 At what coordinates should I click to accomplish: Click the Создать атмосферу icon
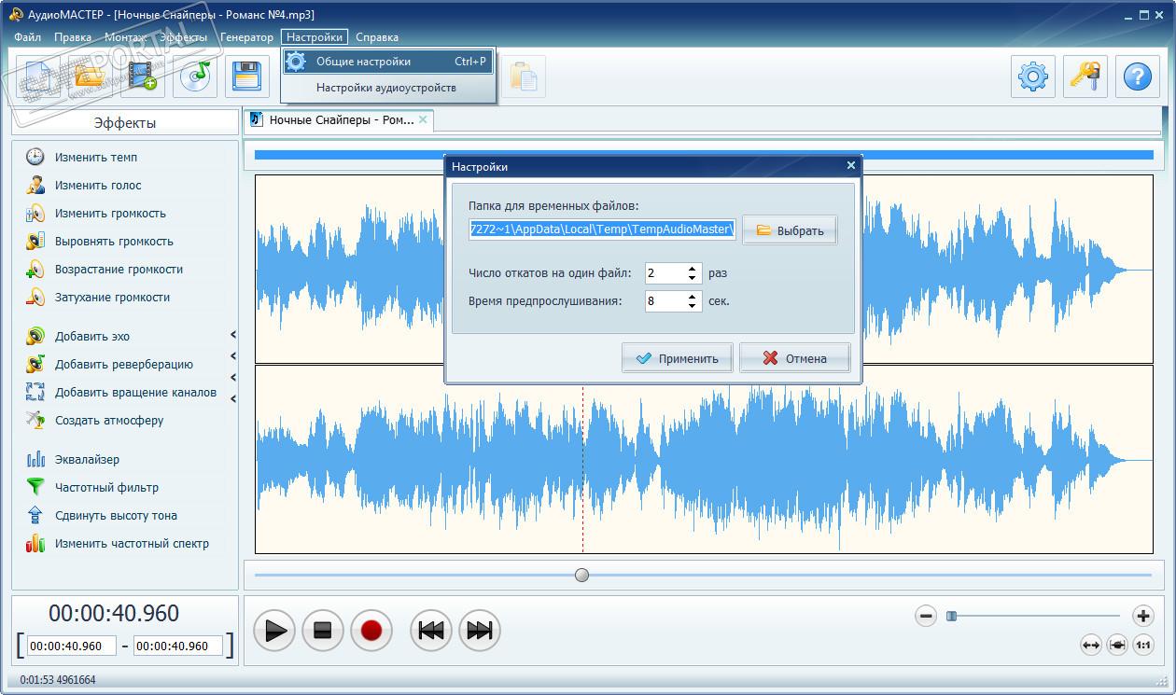(35, 420)
